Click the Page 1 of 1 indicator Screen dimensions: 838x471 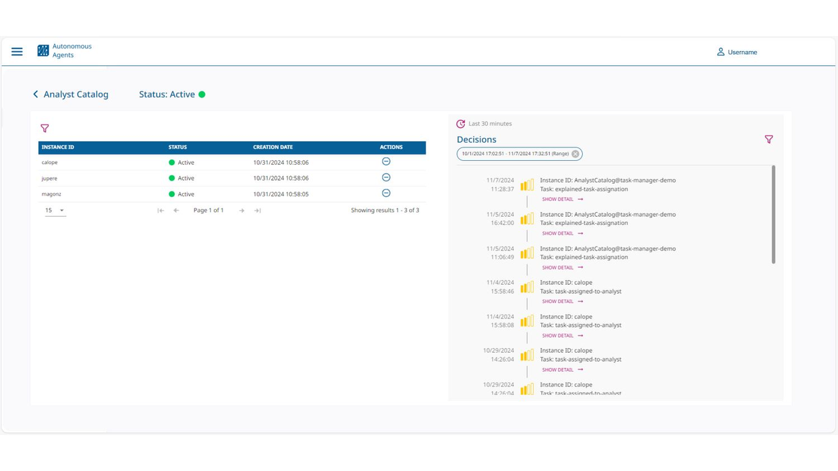(x=209, y=211)
